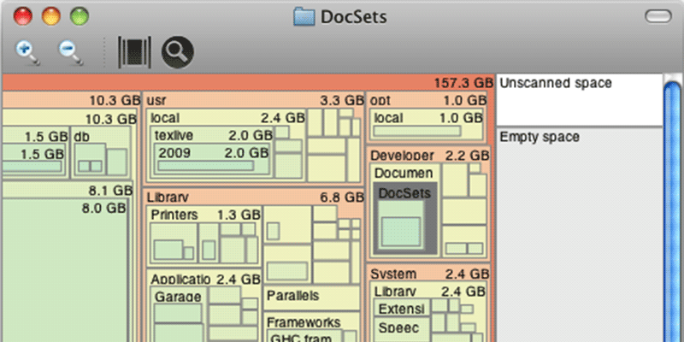Click the Unscanned space legend entry

pyautogui.click(x=556, y=84)
